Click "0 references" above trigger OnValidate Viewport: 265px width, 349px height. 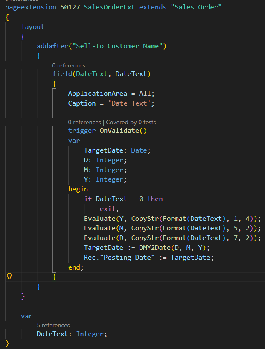84,122
